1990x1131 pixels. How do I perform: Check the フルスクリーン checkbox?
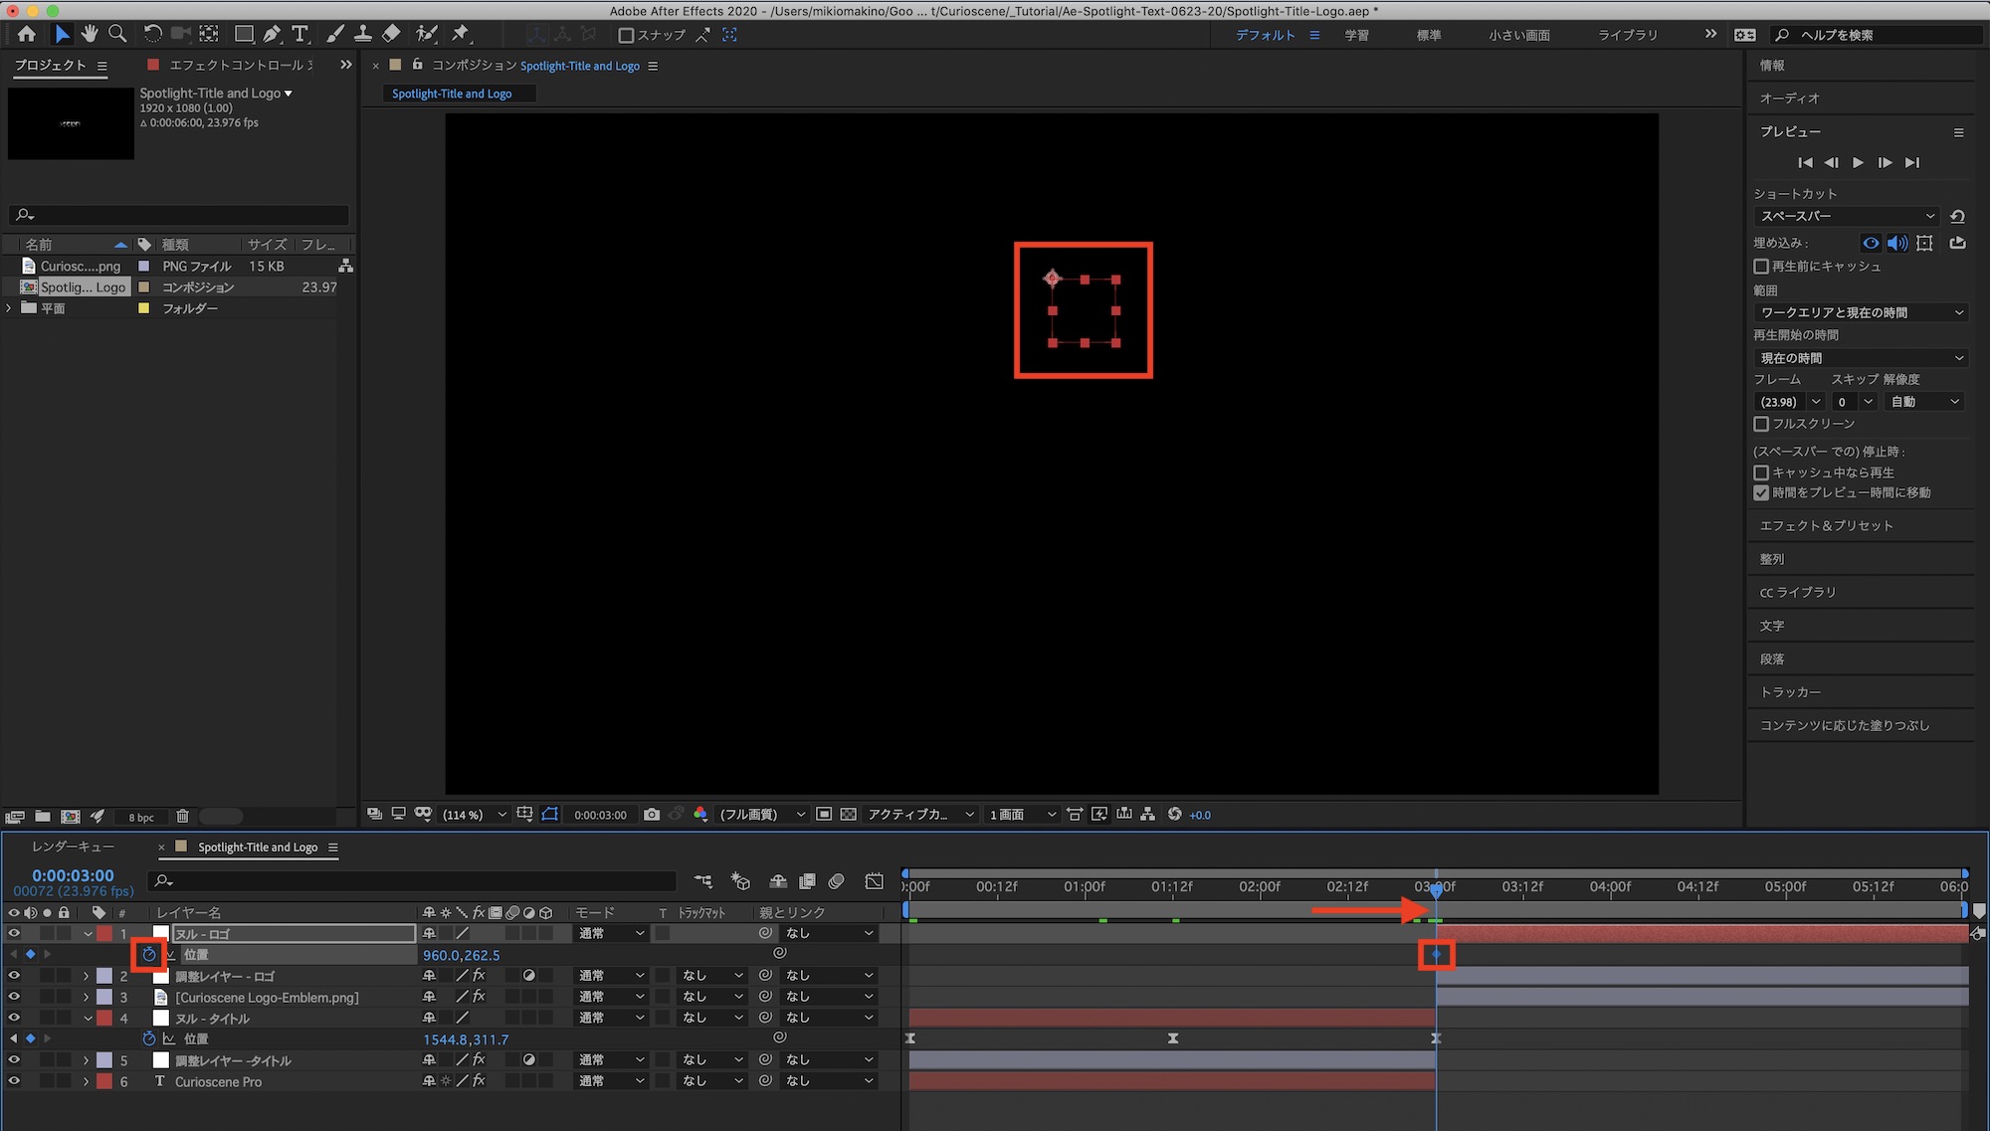[x=1761, y=424]
